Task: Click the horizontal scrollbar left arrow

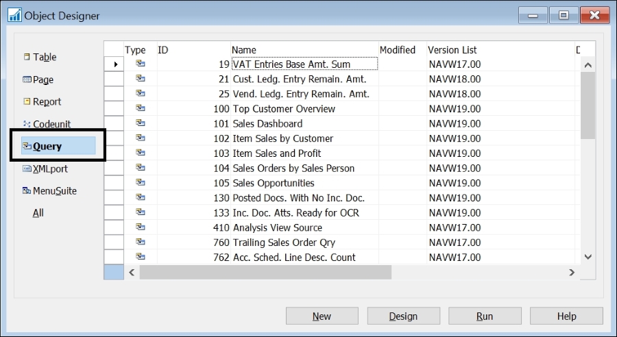Action: 132,272
